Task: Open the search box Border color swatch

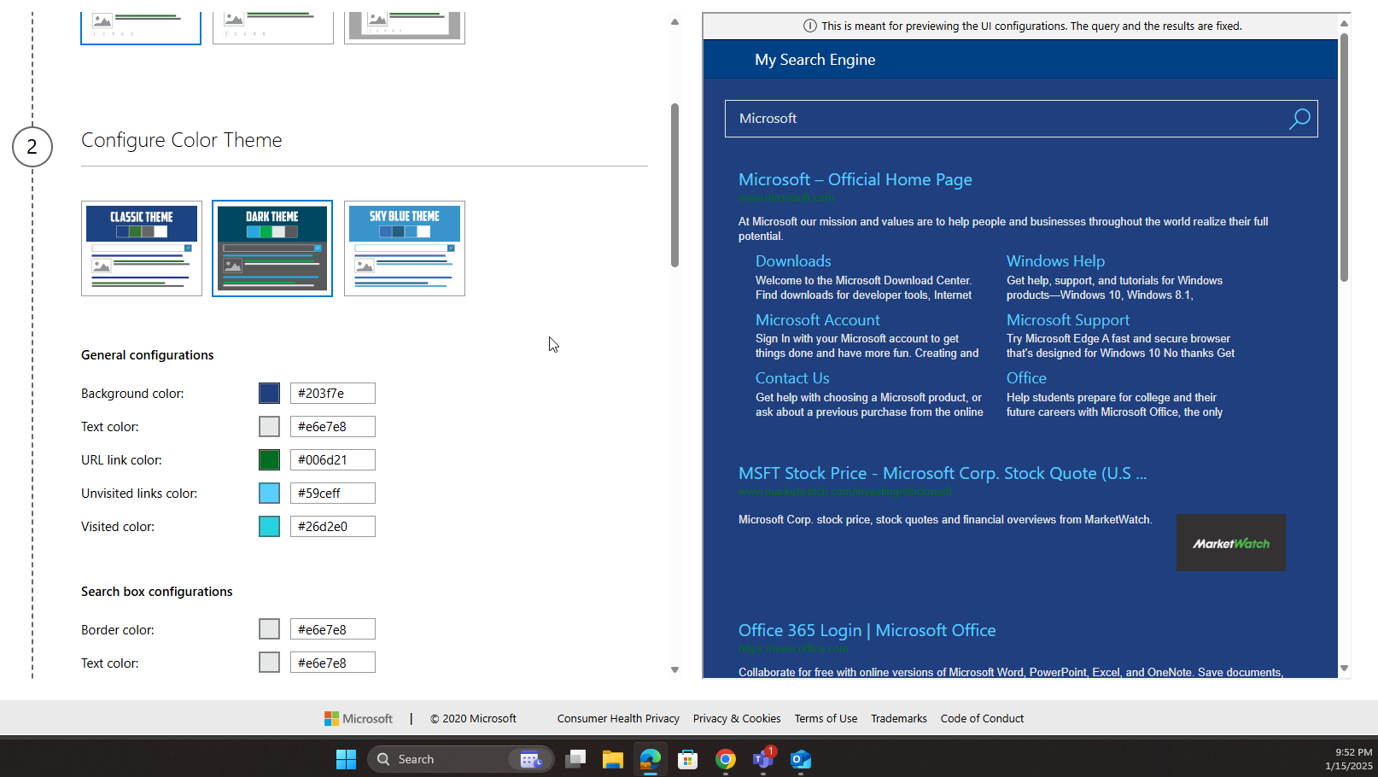Action: (269, 629)
